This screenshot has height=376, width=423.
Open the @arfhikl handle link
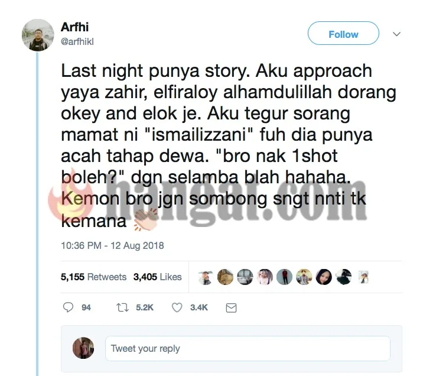click(77, 41)
